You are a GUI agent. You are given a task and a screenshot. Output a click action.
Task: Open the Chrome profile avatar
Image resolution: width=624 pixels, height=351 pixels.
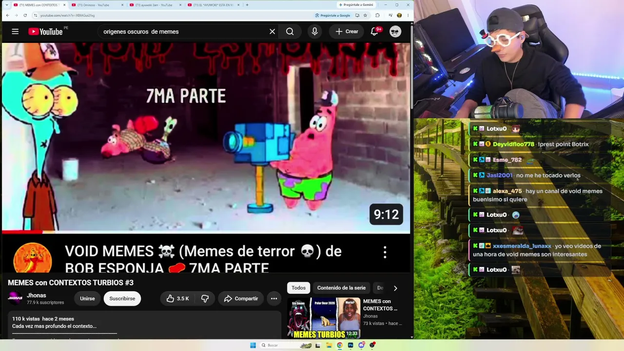399,15
